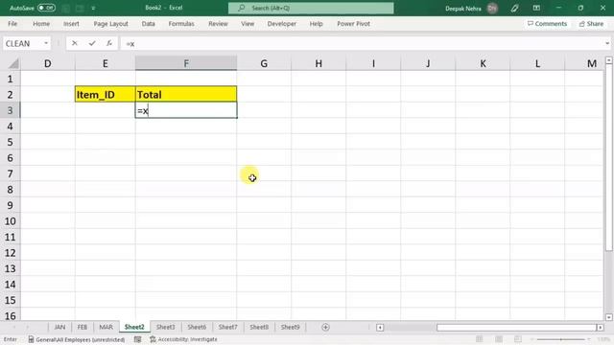This screenshot has height=345, width=614.
Task: Click the Total header cell
Action: click(x=186, y=95)
